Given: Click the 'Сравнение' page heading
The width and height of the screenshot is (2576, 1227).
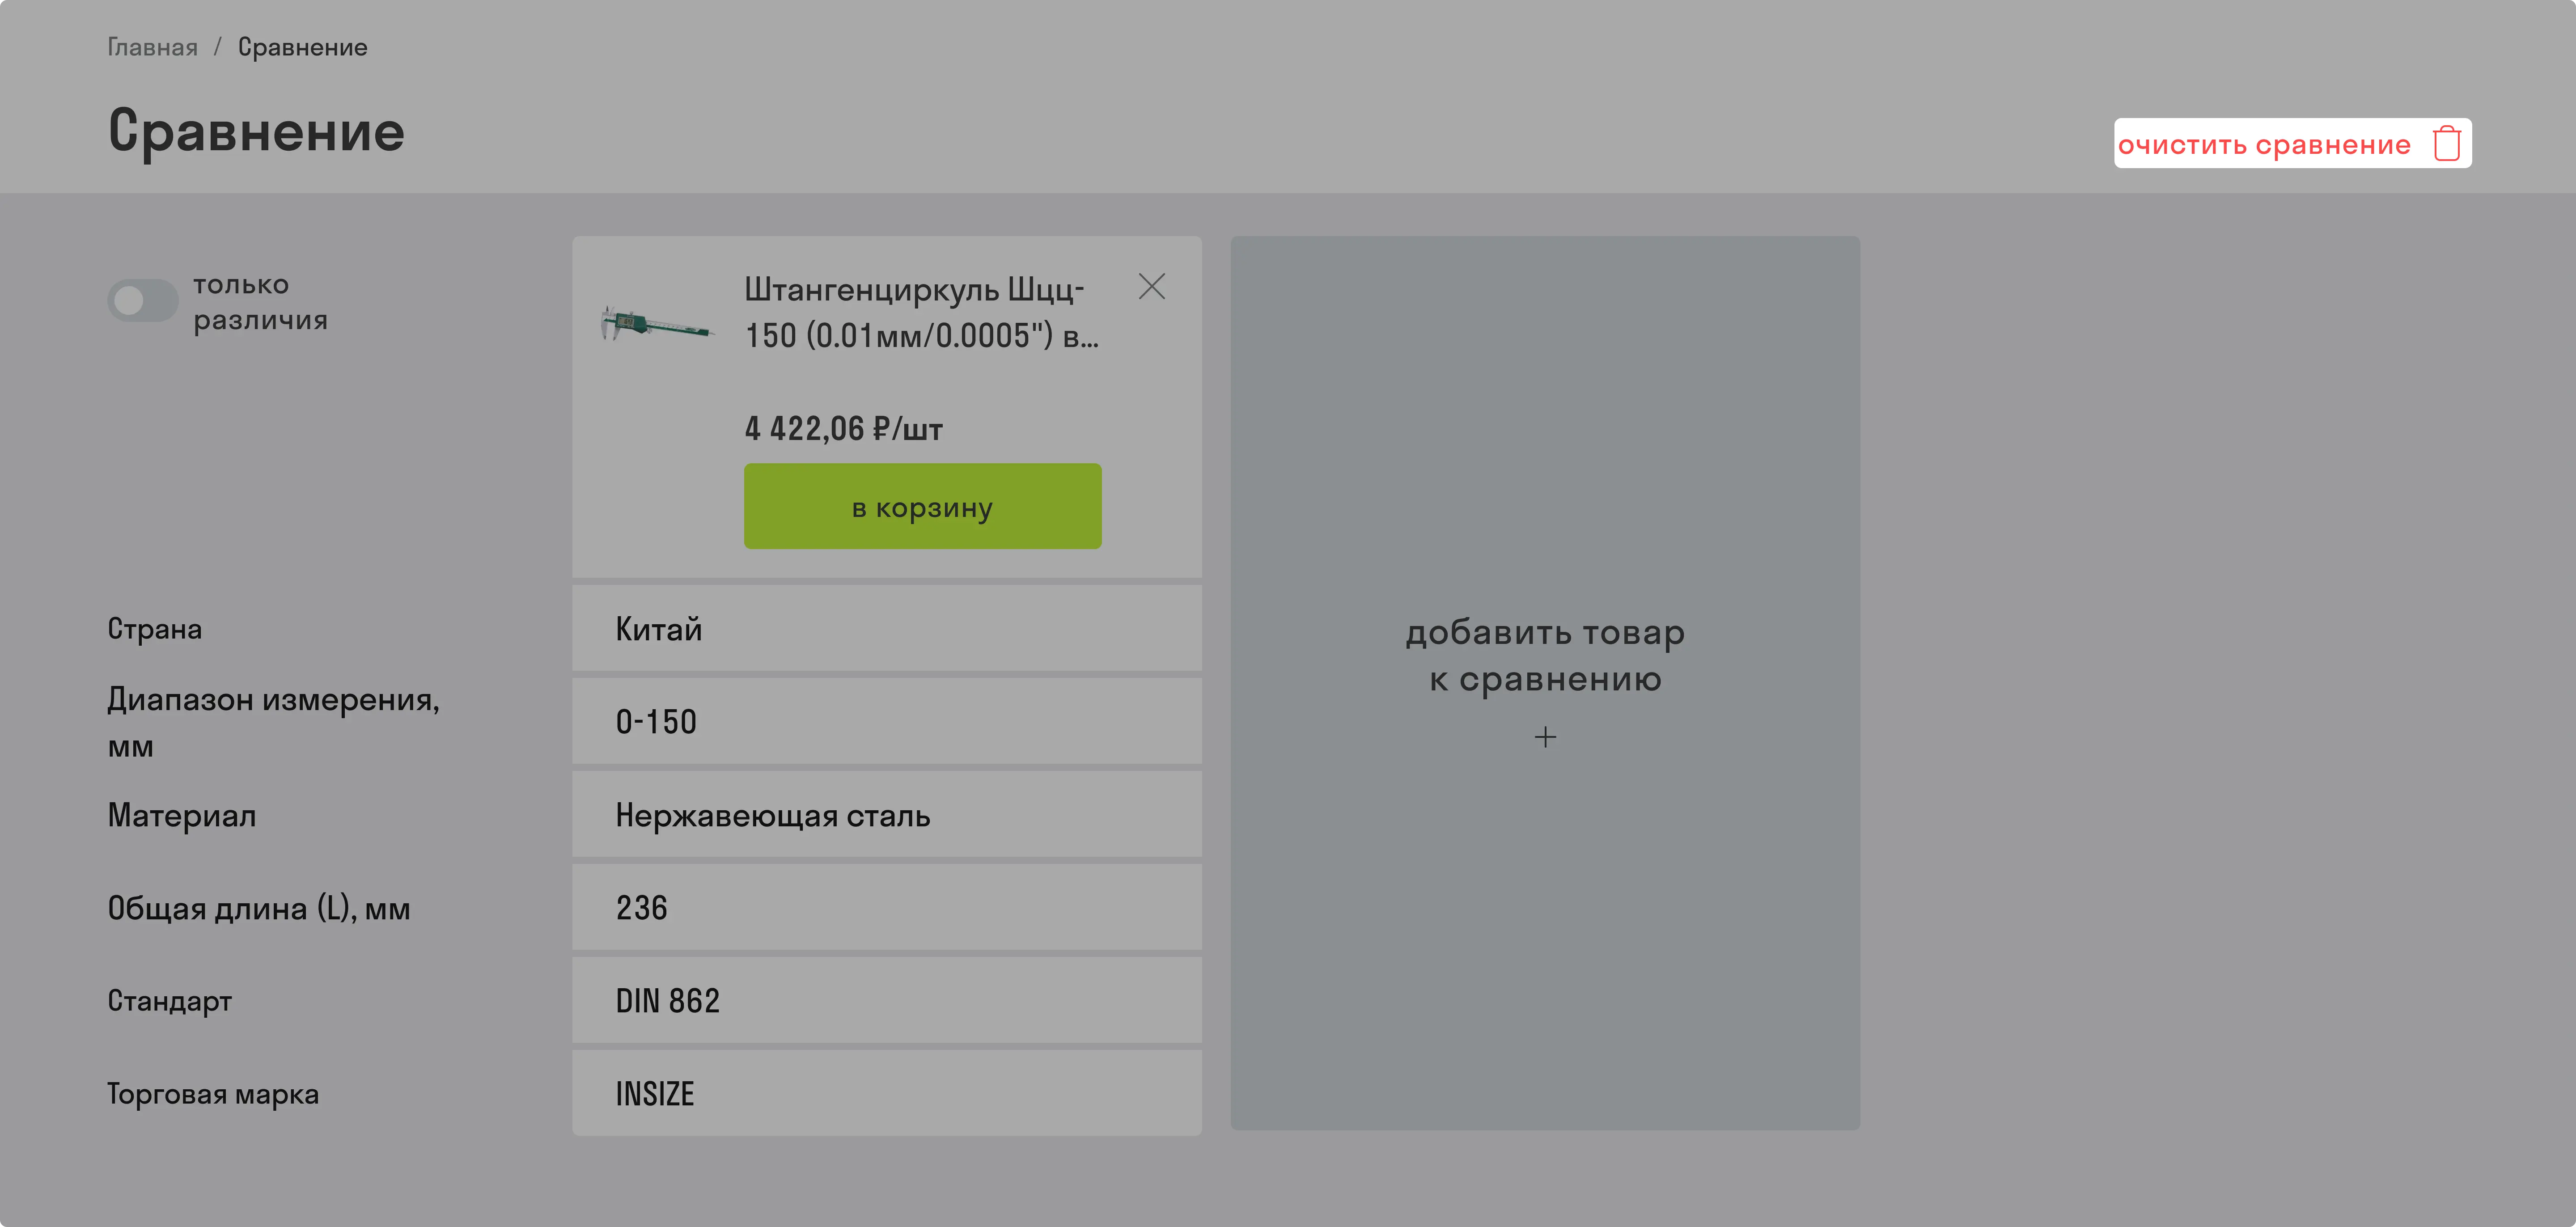Looking at the screenshot, I should coord(256,131).
